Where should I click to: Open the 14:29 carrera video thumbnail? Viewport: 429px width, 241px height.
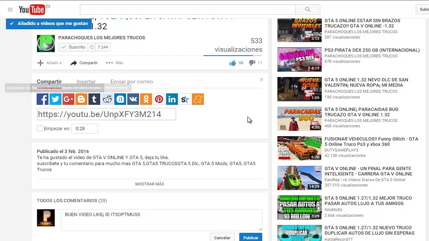coord(299,178)
